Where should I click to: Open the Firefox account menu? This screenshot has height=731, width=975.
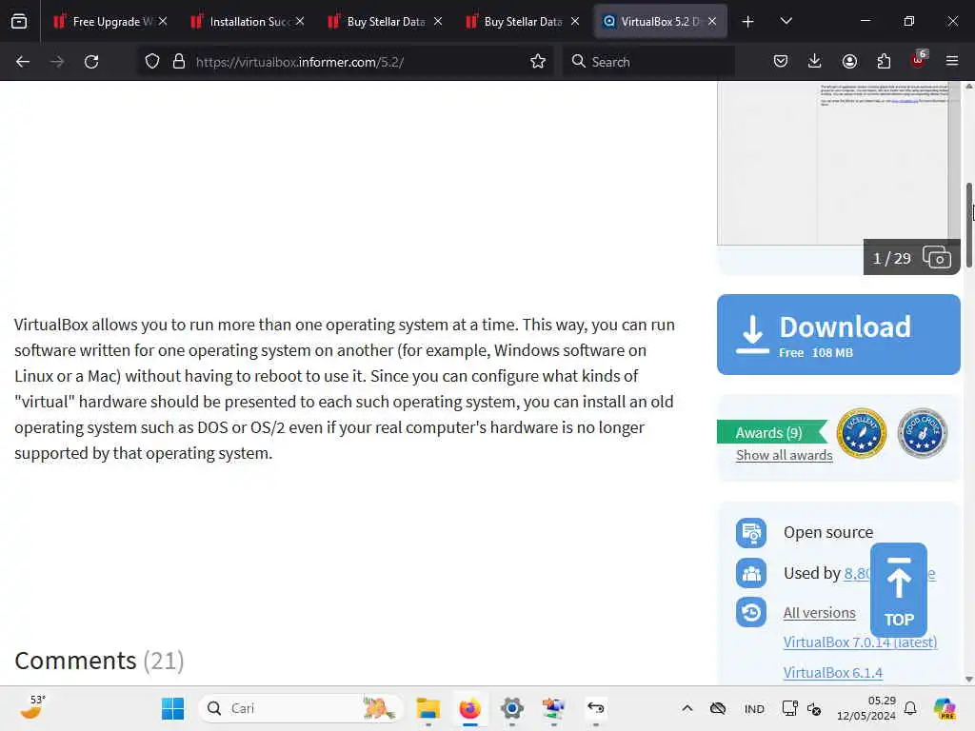[849, 61]
